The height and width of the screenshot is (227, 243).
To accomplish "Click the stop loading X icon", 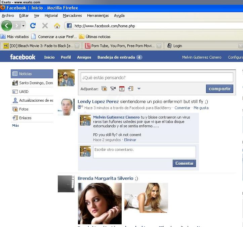I will [45, 26].
